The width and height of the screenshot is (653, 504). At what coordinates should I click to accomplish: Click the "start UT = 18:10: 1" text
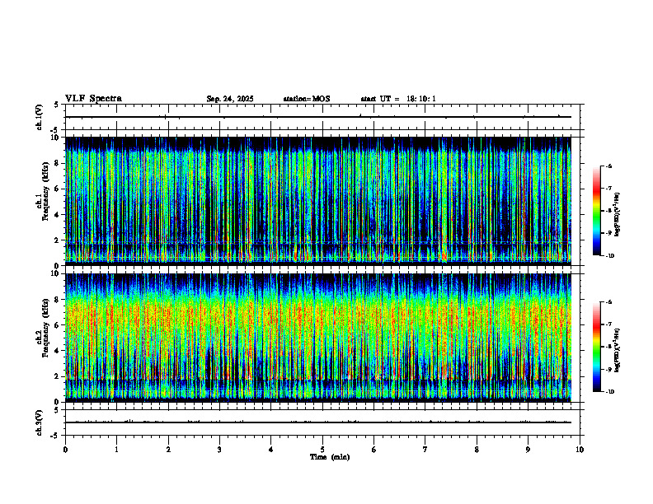398,99
